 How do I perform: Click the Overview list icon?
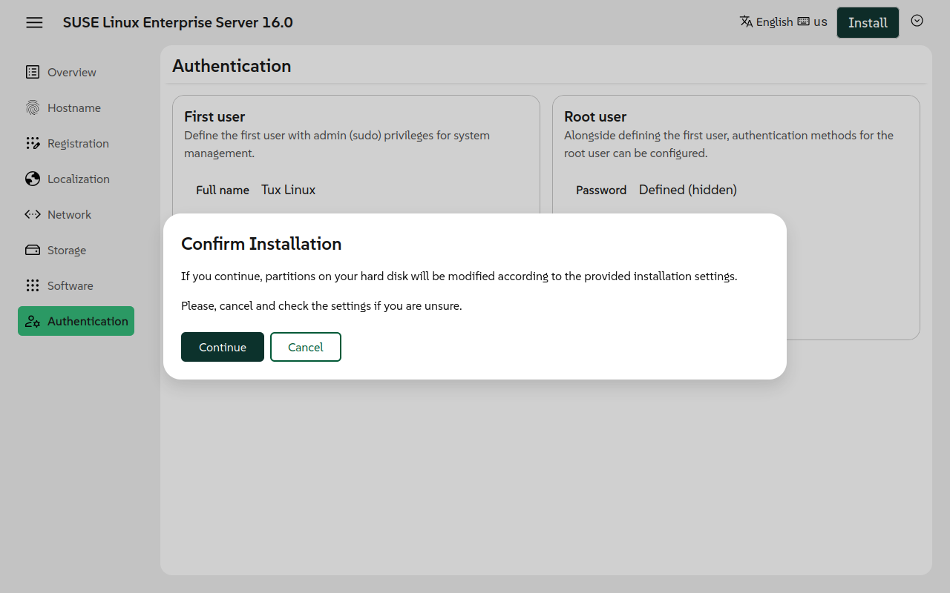click(33, 72)
